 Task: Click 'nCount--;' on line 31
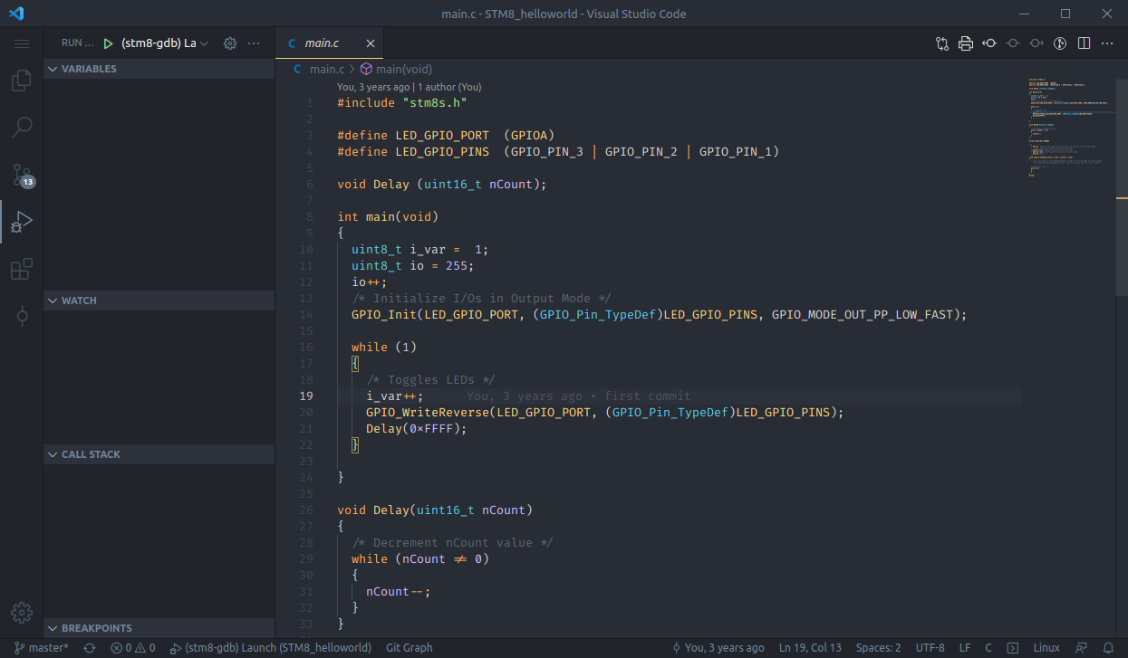click(399, 592)
